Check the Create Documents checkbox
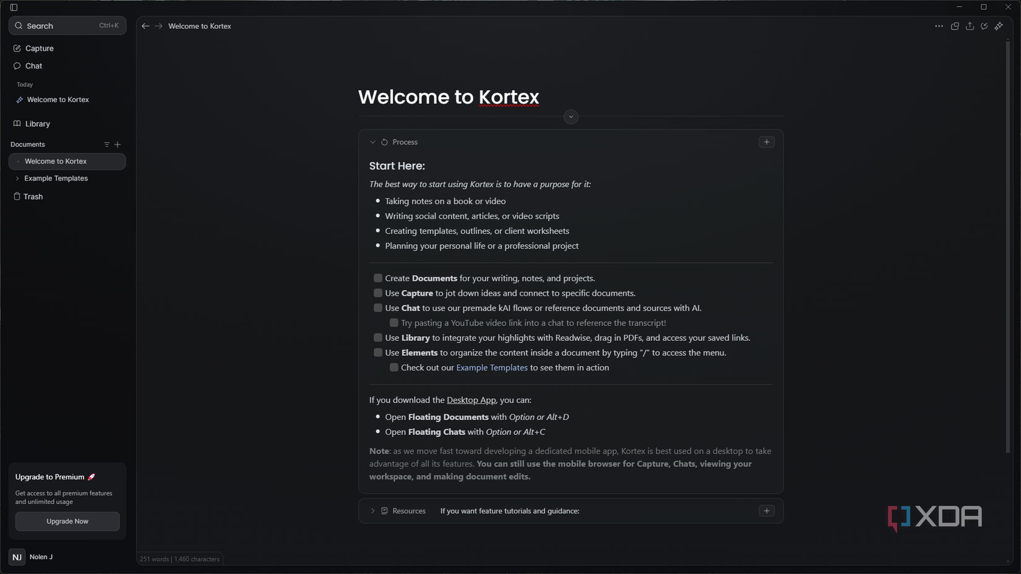Image resolution: width=1021 pixels, height=574 pixels. tap(377, 278)
